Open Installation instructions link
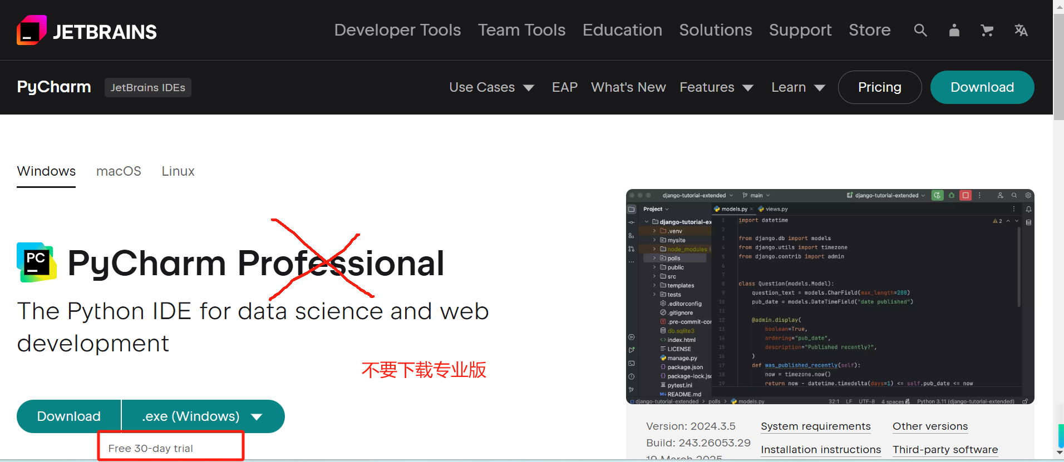The image size is (1064, 462). click(821, 450)
